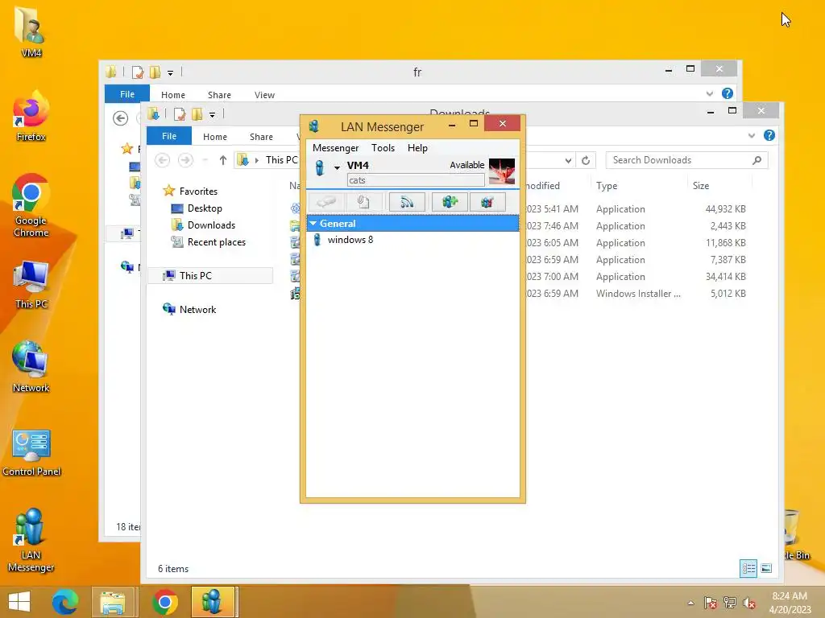
Task: Switch to Large icons view in Downloads status bar
Action: (x=766, y=568)
